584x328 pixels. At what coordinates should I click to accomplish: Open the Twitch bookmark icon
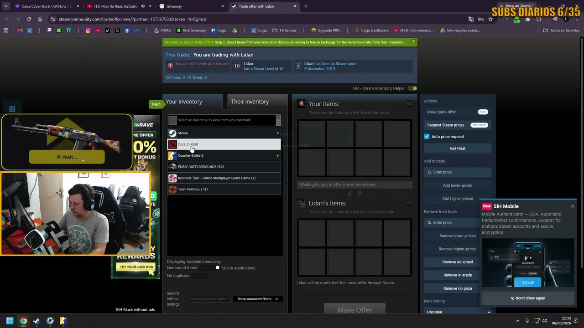[x=49, y=31]
